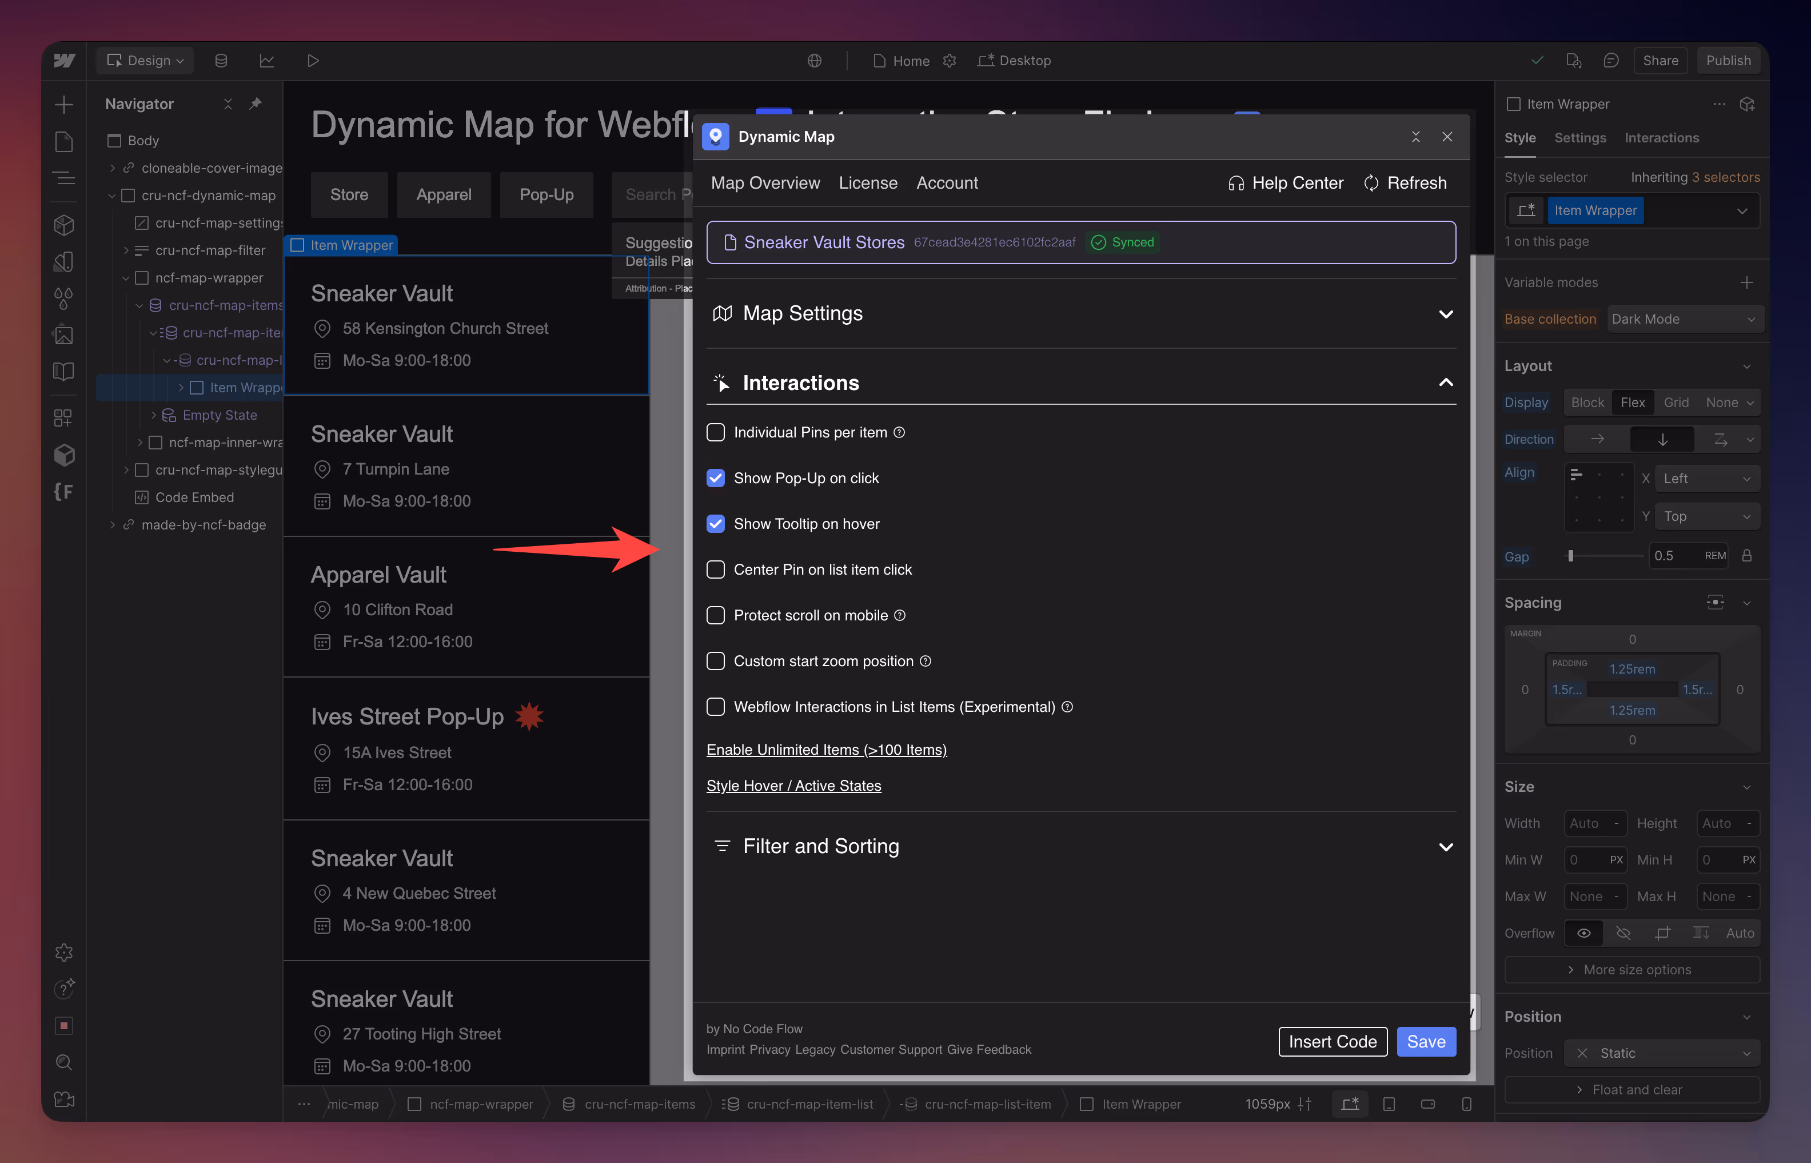
Task: Click the Insert Code button
Action: [x=1333, y=1041]
